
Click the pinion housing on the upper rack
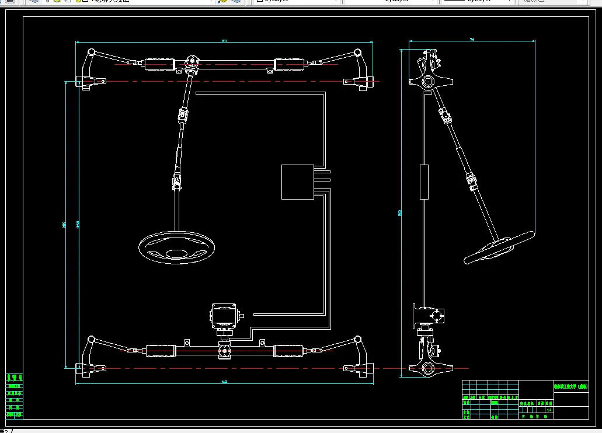[192, 62]
